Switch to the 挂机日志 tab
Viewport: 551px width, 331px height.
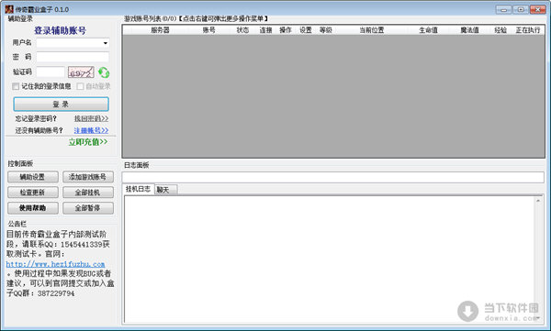(x=138, y=189)
